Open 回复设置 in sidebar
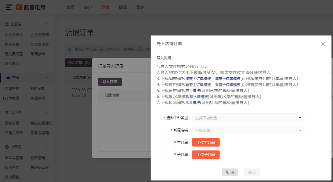 click(x=12, y=123)
